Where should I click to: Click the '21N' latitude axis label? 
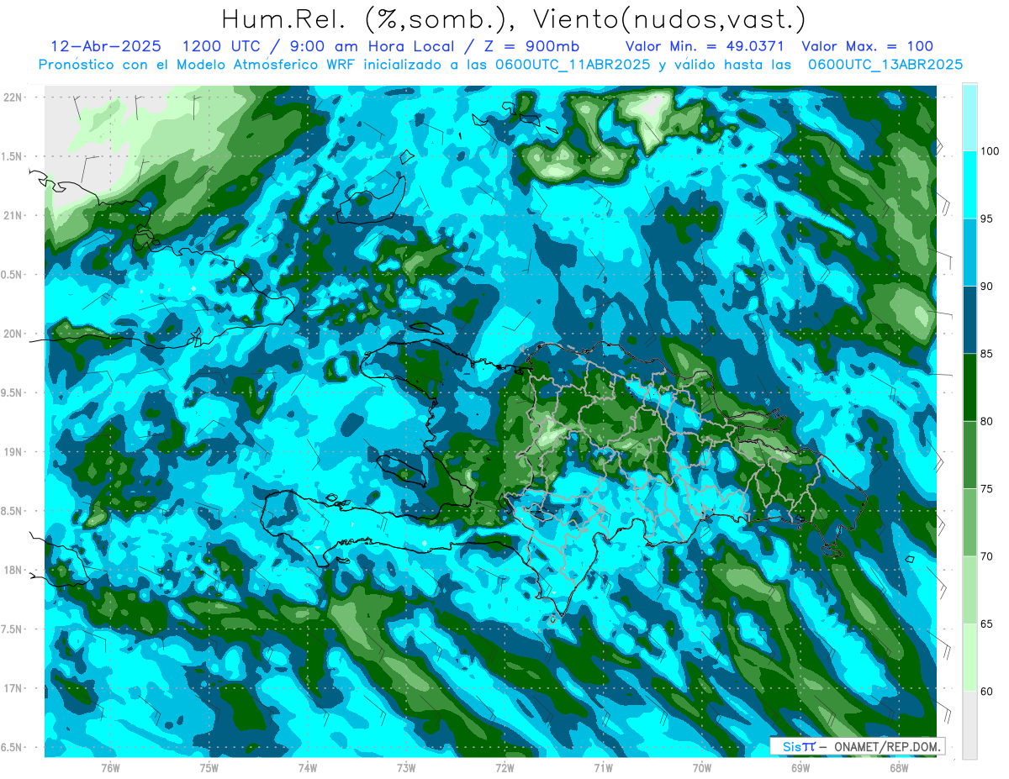pyautogui.click(x=13, y=215)
